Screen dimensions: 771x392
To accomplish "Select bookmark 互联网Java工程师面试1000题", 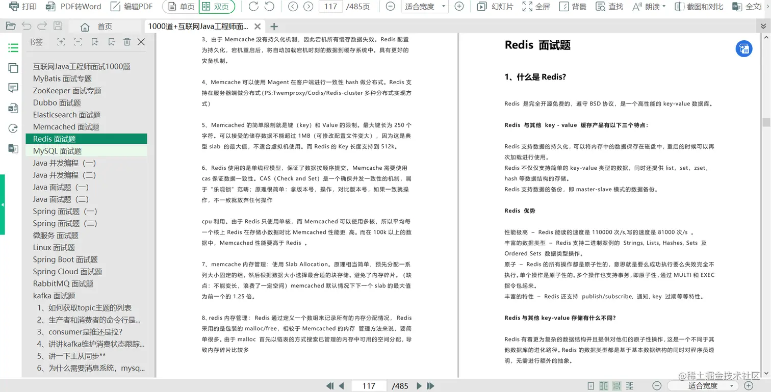I will (82, 67).
